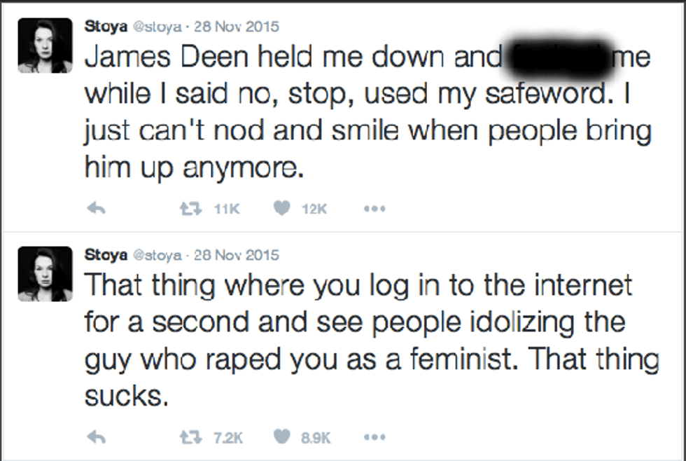Click the 28 Nov 2015 timestamp of first tweet

(237, 27)
